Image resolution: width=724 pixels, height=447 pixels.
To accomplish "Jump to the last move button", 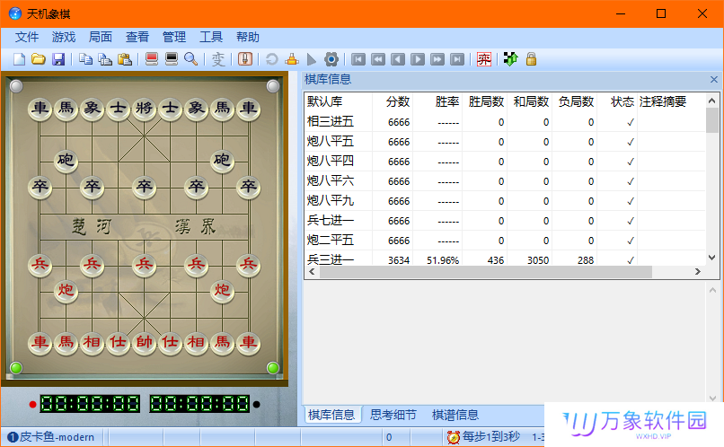I will [457, 59].
